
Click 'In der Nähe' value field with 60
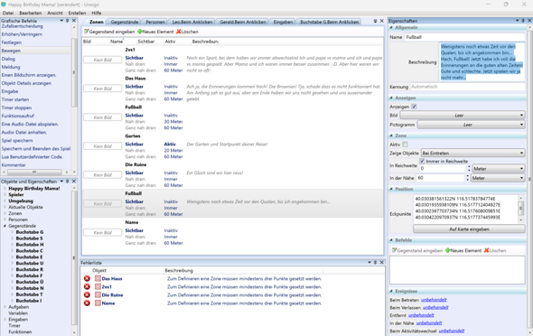[x=442, y=178]
